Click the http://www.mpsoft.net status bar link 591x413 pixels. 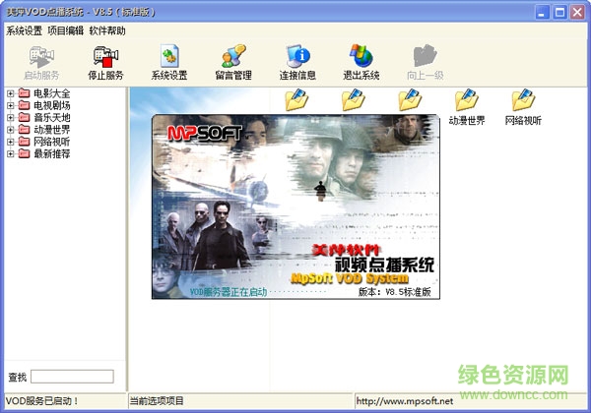click(405, 401)
